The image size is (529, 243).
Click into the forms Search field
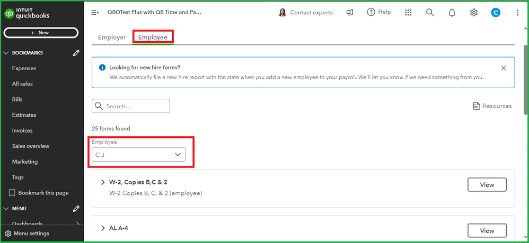[136, 106]
